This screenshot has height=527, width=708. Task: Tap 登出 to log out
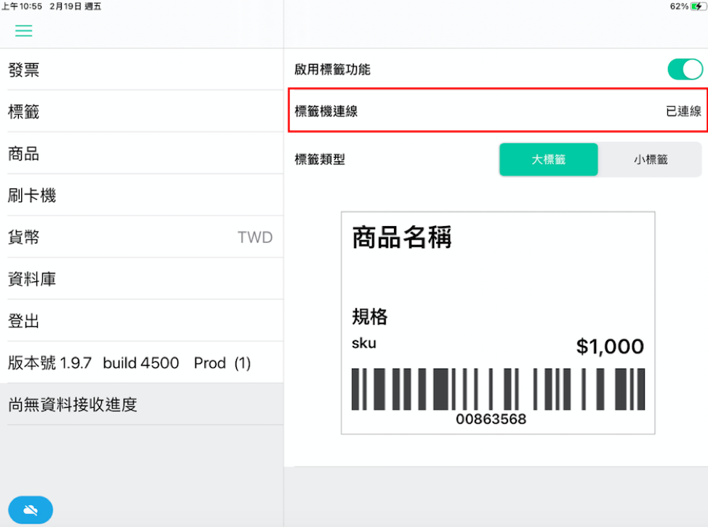point(141,321)
